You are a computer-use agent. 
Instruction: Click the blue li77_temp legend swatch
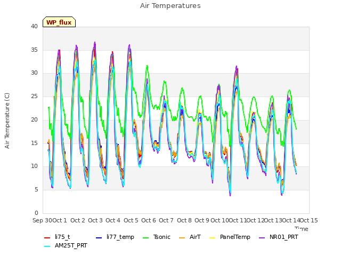[99, 238]
